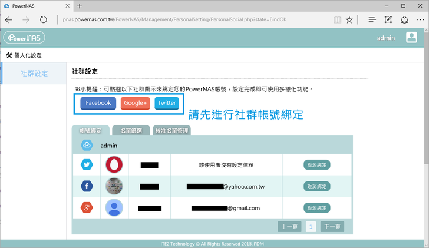
Task: Click the Google+ icon in third row
Action: point(87,207)
